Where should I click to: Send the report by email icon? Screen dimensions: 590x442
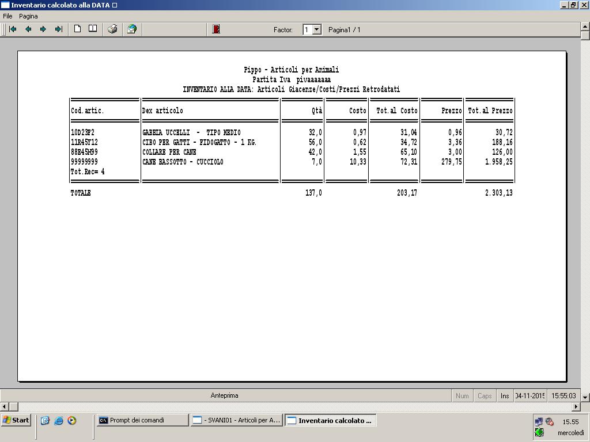coord(132,29)
